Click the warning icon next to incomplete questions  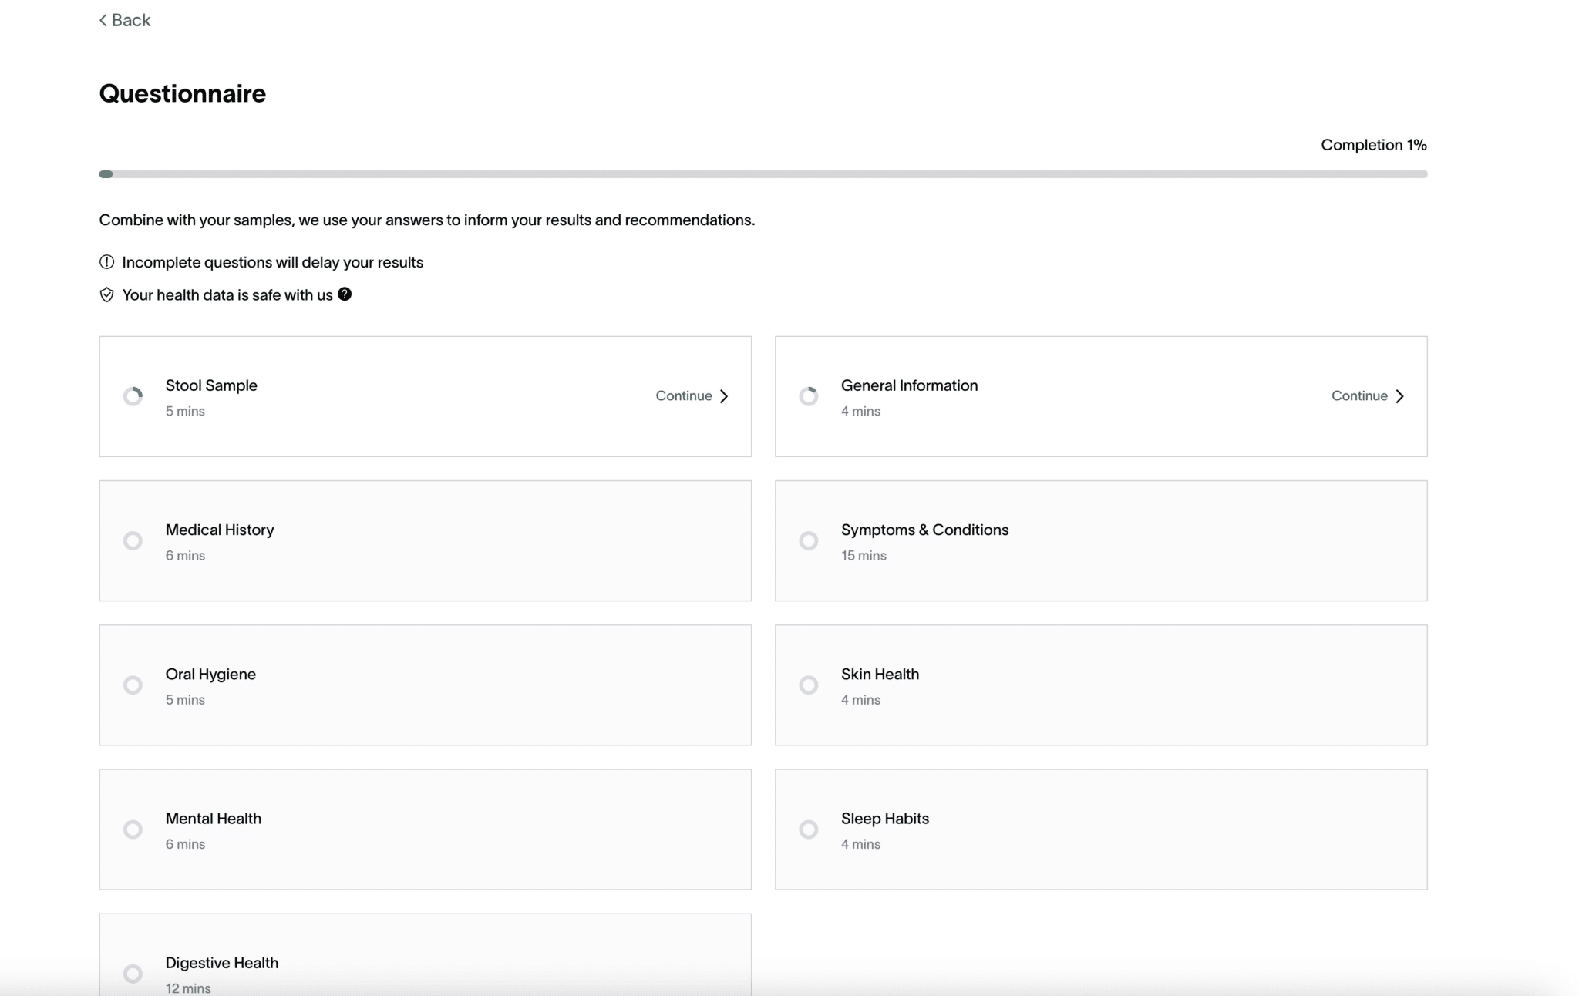pyautogui.click(x=106, y=262)
